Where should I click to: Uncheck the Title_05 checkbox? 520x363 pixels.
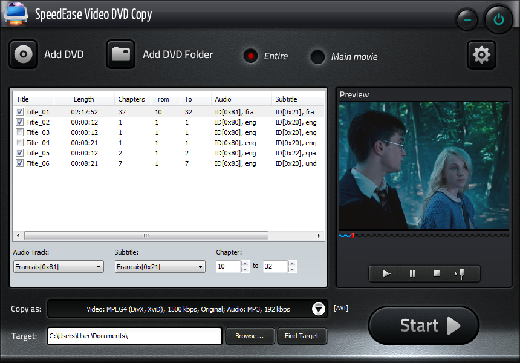pos(20,153)
